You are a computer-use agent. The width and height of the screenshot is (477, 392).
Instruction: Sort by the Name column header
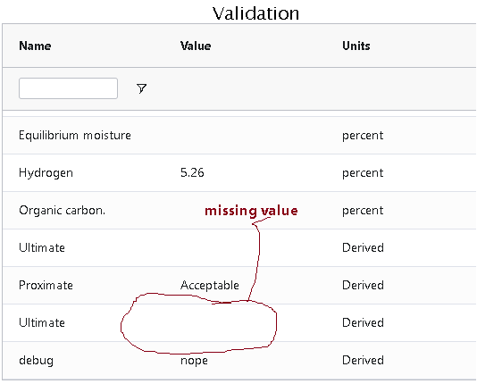[x=35, y=46]
